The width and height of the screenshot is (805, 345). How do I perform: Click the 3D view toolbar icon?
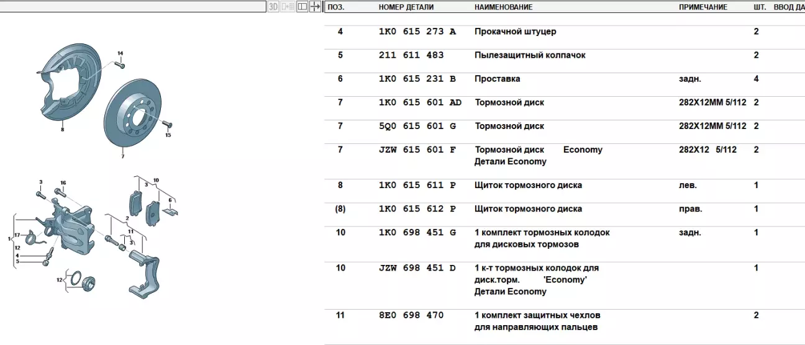(x=273, y=7)
